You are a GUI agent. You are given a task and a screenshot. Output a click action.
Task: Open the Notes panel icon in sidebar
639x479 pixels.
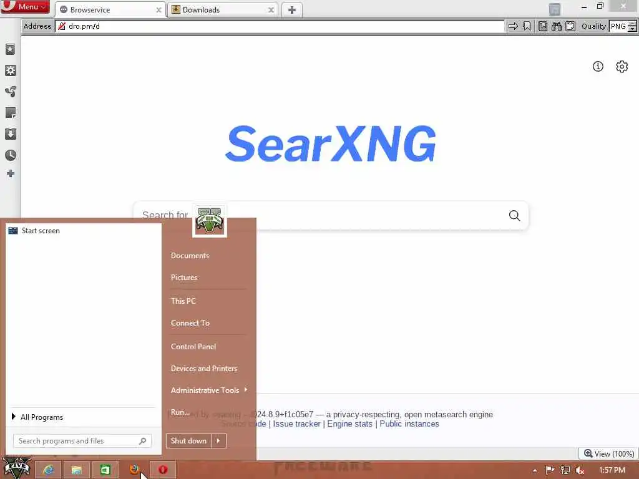click(x=11, y=113)
